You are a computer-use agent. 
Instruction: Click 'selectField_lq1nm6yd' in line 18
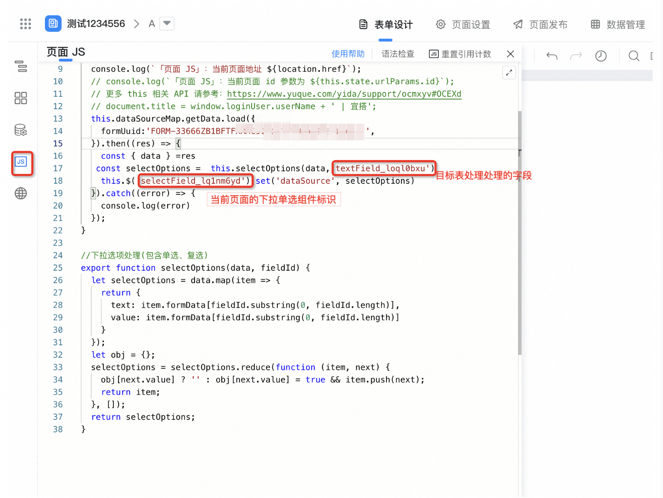(x=193, y=181)
